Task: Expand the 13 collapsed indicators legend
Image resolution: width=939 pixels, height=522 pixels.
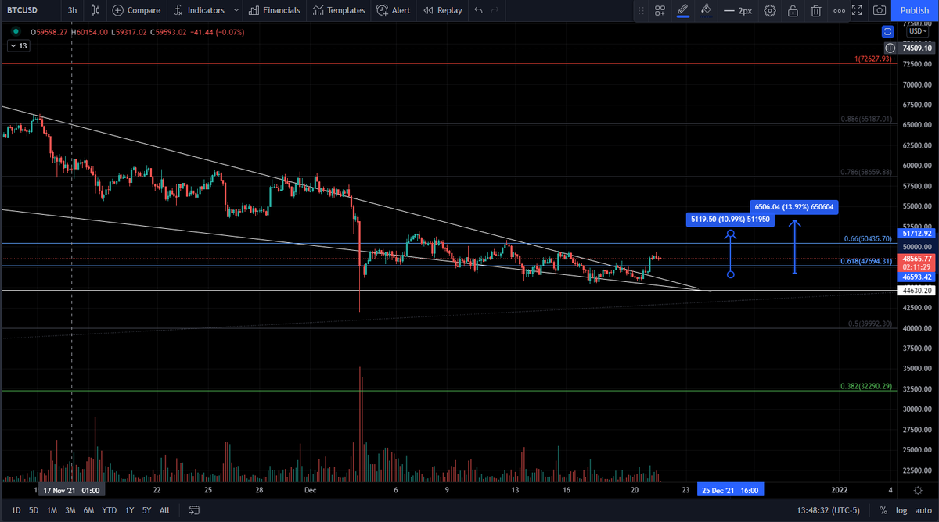Action: pos(17,46)
